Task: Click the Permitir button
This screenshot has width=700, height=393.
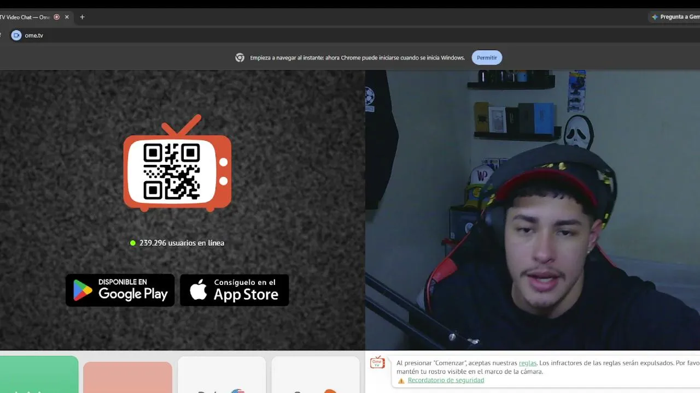Action: click(x=487, y=58)
